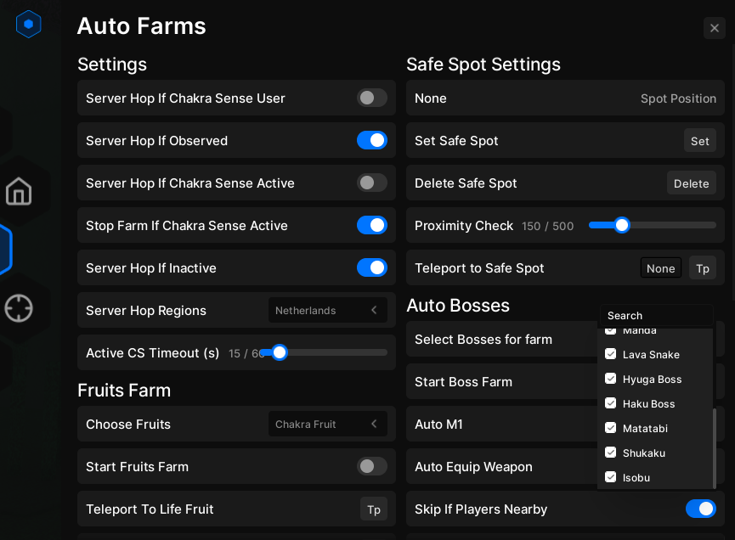The height and width of the screenshot is (540, 735).
Task: Close the Auto Farms panel
Action: point(715,28)
